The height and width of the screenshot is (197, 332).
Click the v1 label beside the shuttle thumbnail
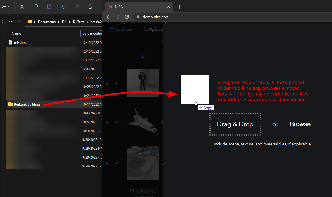pos(117,123)
